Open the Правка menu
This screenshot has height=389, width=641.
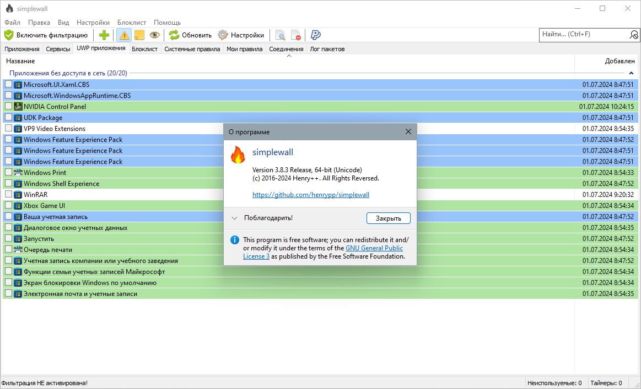click(x=39, y=23)
